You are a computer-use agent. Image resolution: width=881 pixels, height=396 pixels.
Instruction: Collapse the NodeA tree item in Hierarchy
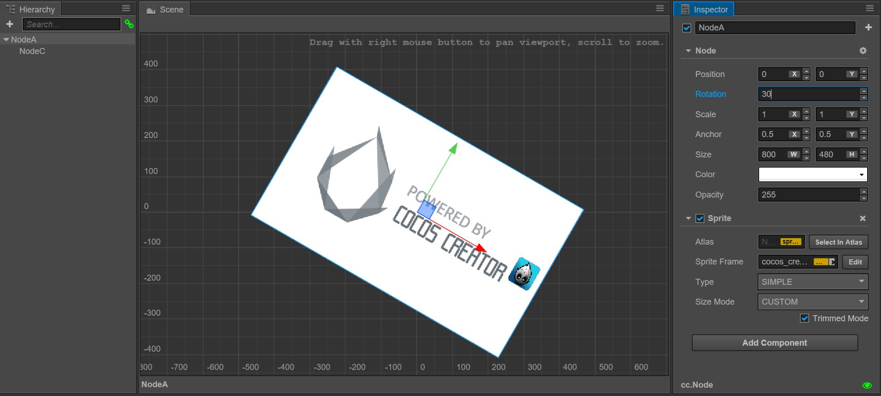click(x=6, y=40)
